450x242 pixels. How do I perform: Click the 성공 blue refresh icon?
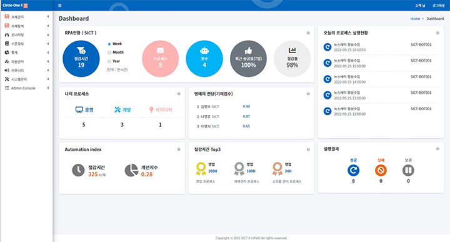(x=353, y=170)
